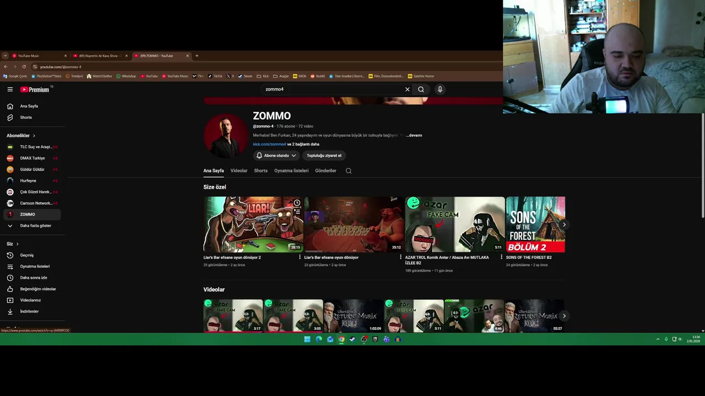Viewport: 705px width, 396px height.
Task: Start voice search with microphone icon
Action: pyautogui.click(x=440, y=89)
